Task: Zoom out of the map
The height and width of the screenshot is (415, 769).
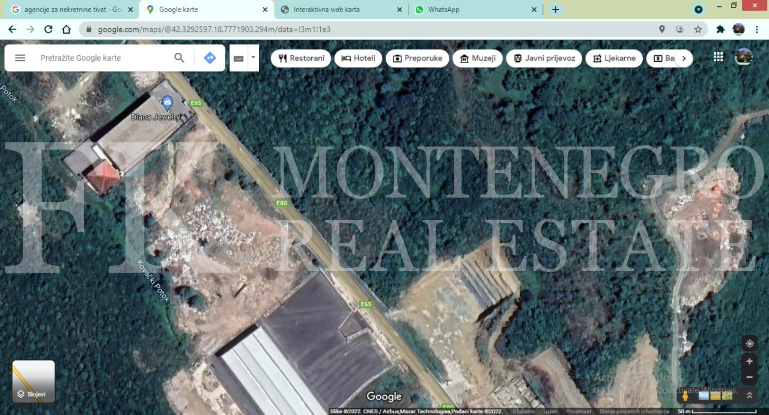Action: pos(749,377)
